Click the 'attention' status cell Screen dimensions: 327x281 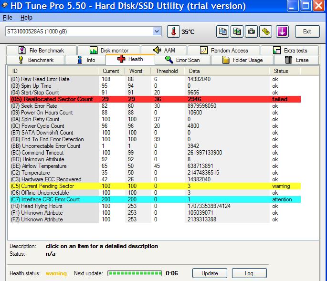click(x=282, y=199)
